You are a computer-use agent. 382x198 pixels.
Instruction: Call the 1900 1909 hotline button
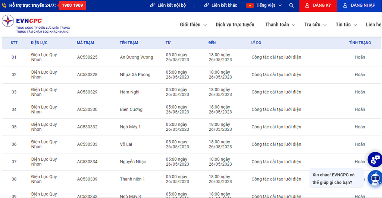(72, 6)
